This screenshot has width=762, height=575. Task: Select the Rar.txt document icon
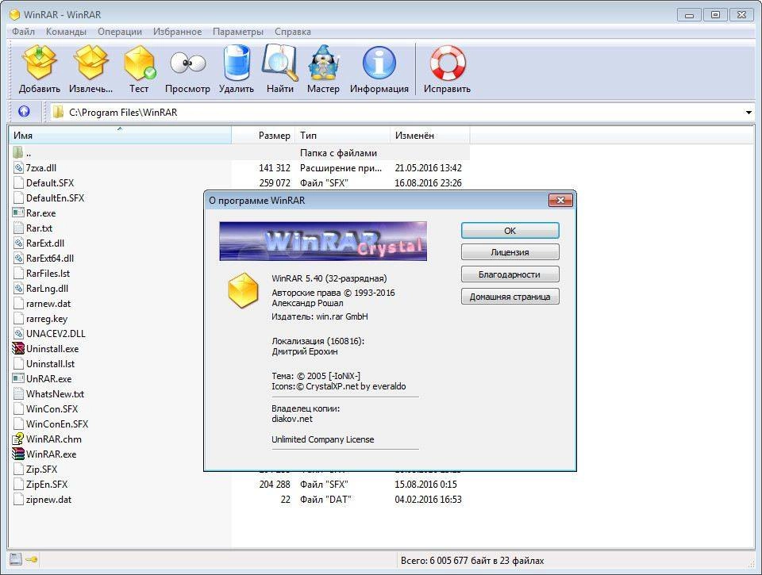coord(18,228)
